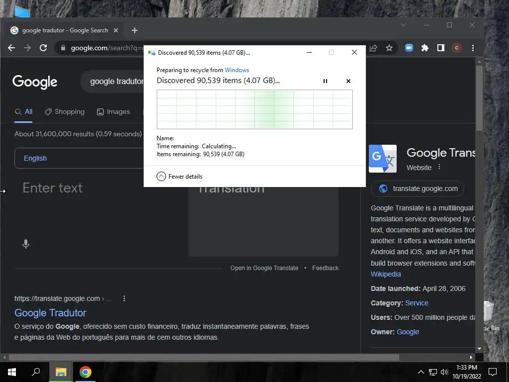Follow the Service category link

417,303
